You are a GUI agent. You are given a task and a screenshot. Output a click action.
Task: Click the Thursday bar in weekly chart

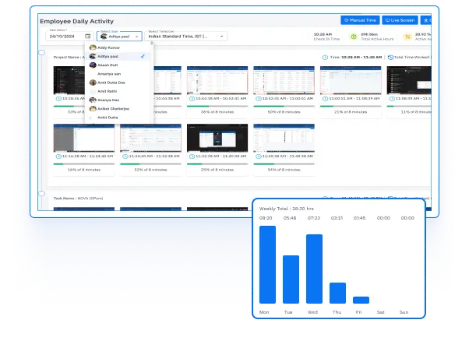point(337,294)
